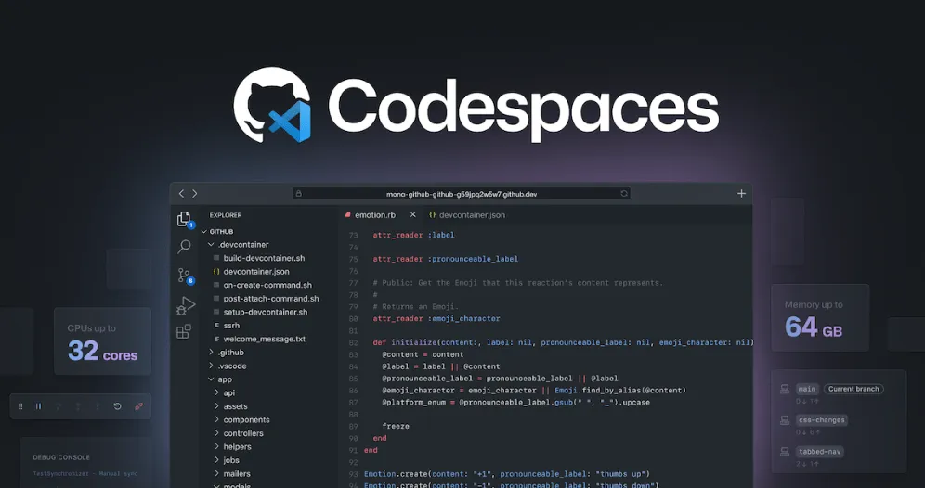Open a new tab with plus icon
The width and height of the screenshot is (925, 488).
point(741,193)
